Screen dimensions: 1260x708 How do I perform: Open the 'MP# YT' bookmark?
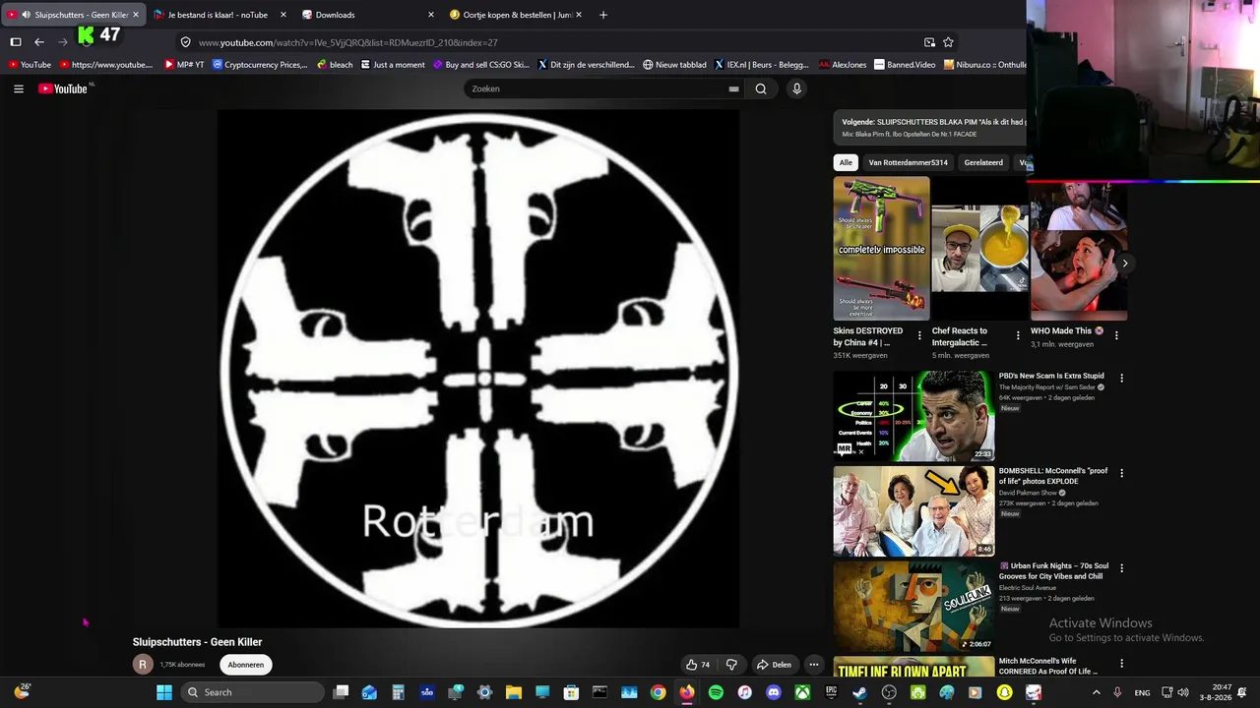tap(184, 65)
